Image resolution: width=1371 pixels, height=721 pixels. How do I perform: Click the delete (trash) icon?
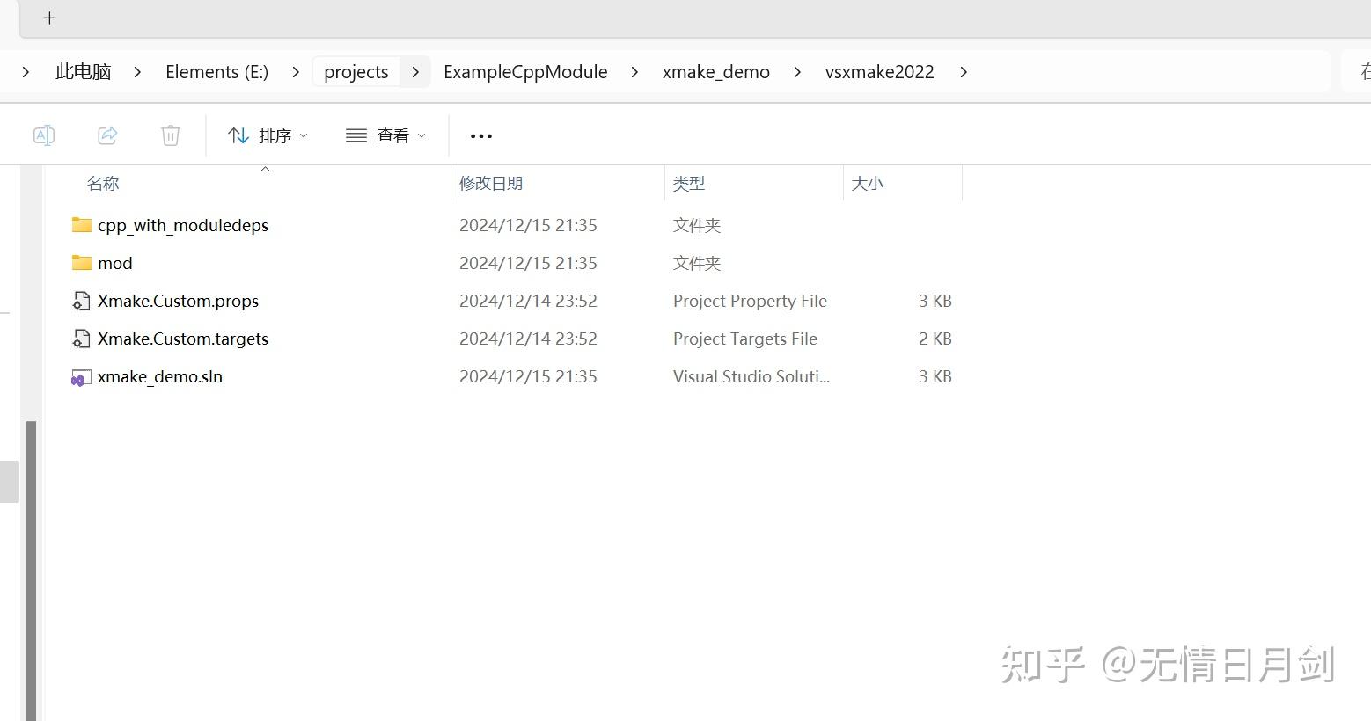[x=170, y=135]
